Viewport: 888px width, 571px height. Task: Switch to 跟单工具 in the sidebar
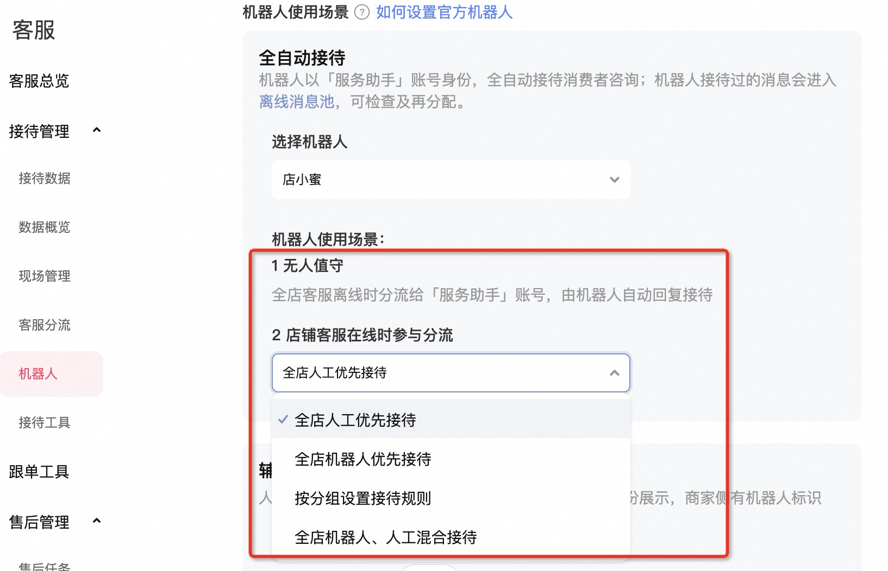pyautogui.click(x=38, y=472)
